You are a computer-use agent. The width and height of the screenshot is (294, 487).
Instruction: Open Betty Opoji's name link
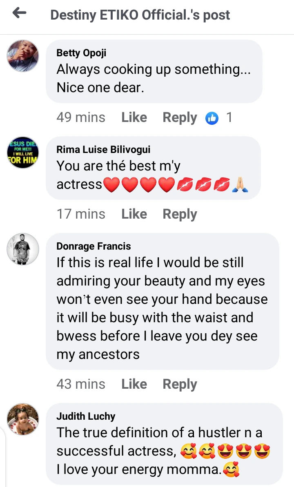coord(80,53)
